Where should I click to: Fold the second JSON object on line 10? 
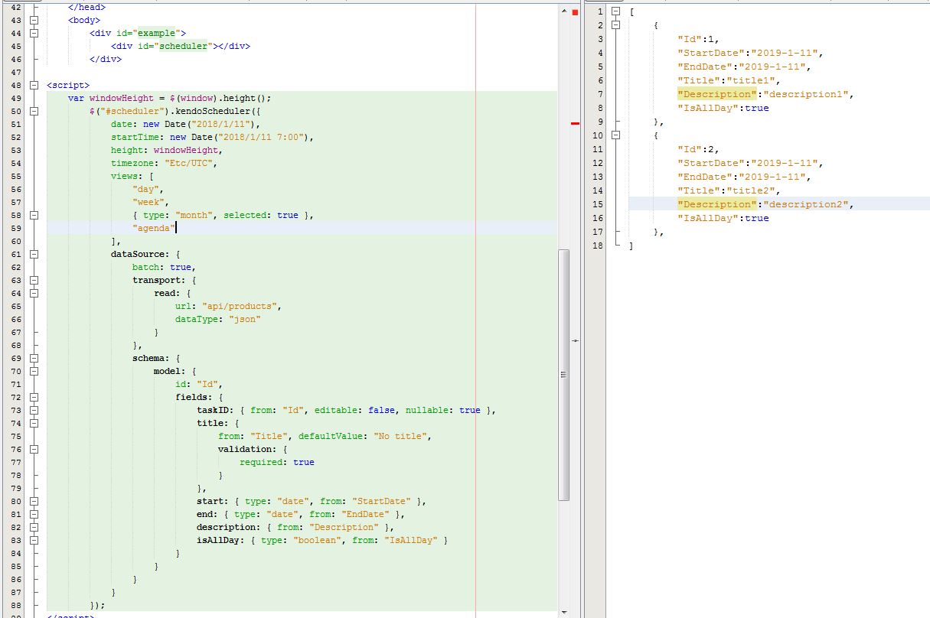pyautogui.click(x=615, y=135)
